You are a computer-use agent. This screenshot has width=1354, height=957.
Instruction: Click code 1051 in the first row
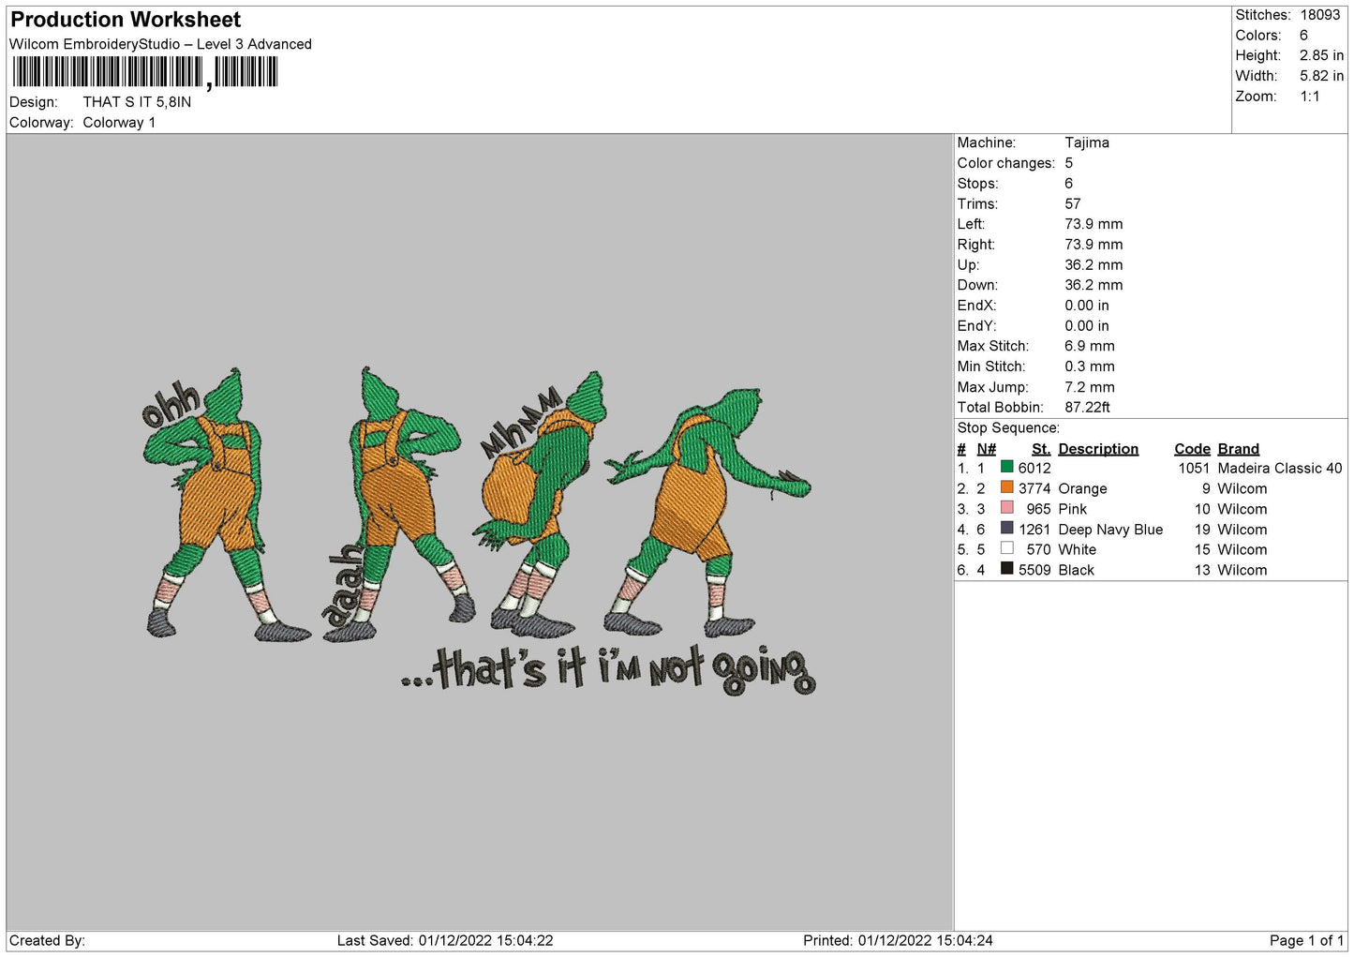coord(1194,468)
